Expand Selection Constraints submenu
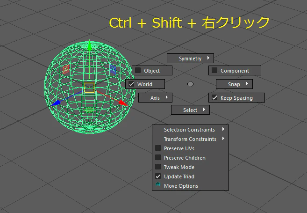 (190, 130)
